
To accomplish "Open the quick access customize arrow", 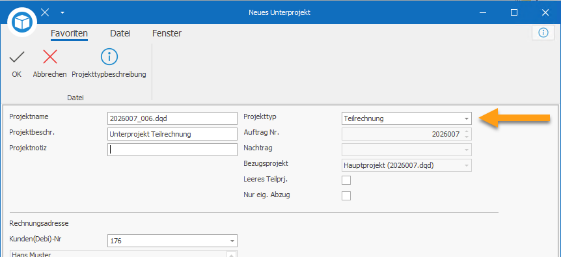I will (62, 12).
